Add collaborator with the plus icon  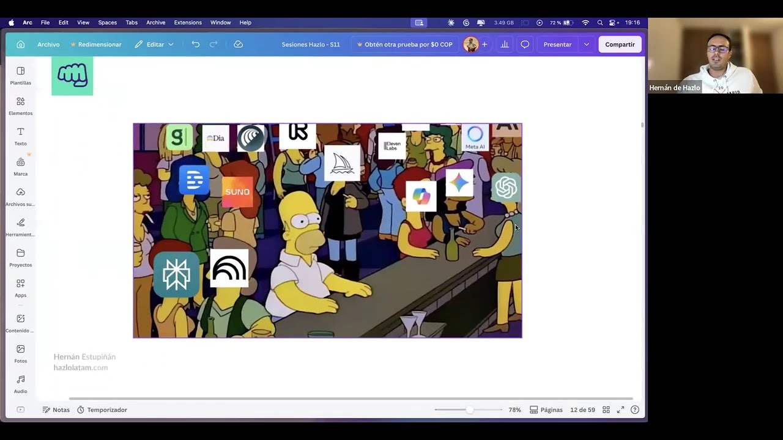[x=484, y=44]
